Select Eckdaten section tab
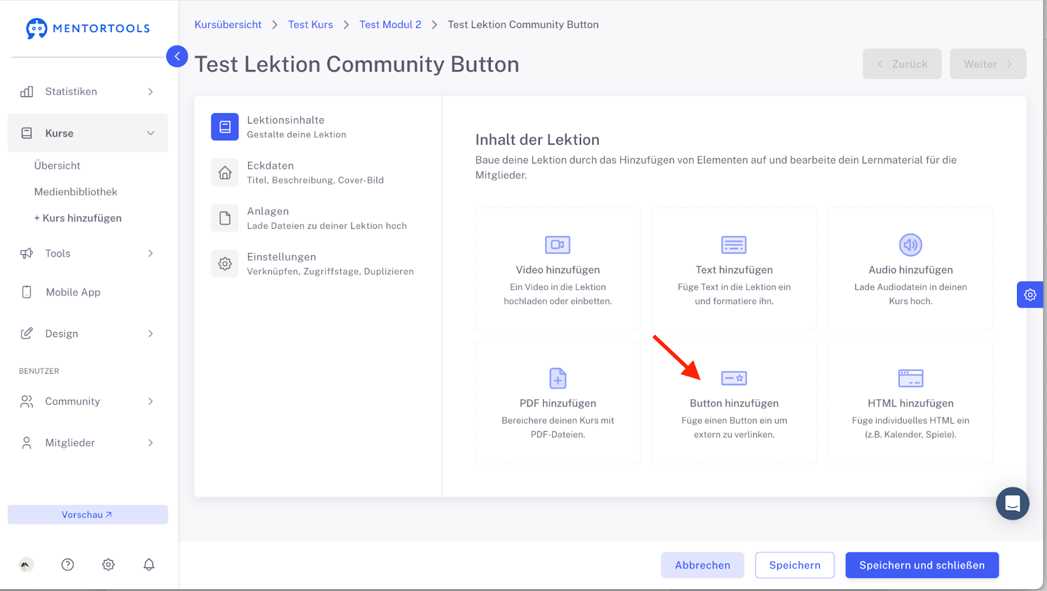Image resolution: width=1047 pixels, height=591 pixels. tap(315, 173)
